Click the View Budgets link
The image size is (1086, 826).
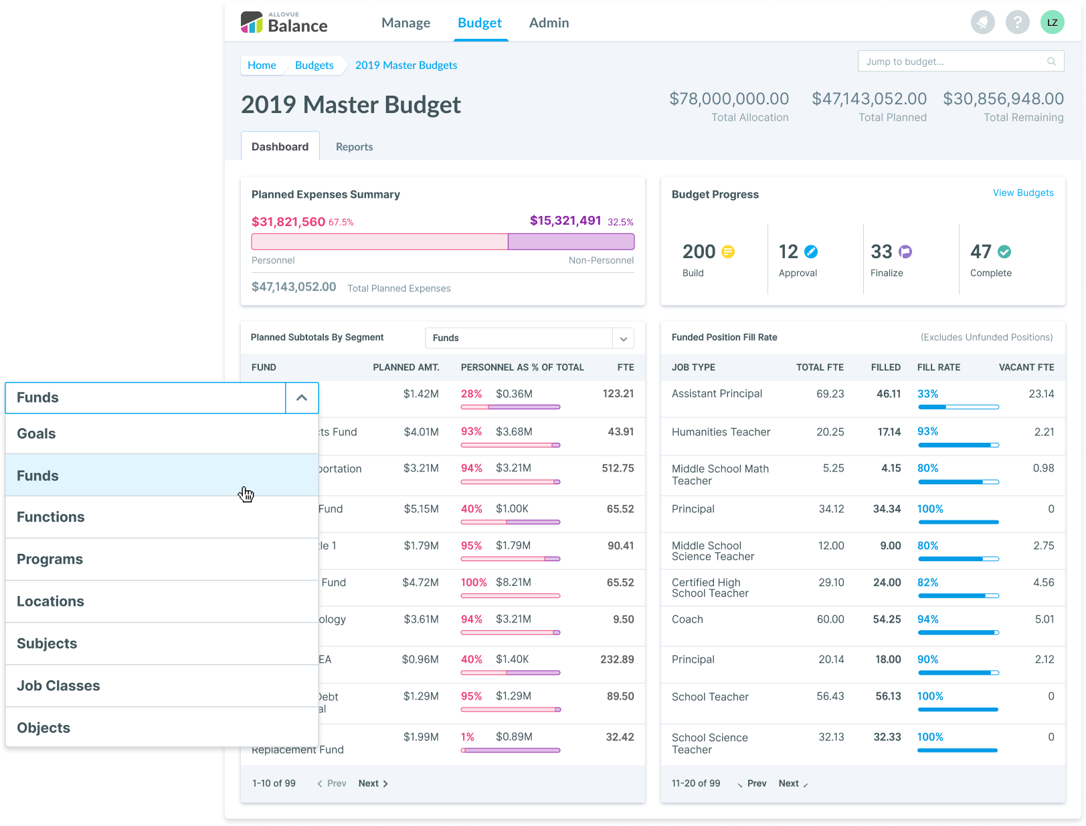[x=1022, y=193]
